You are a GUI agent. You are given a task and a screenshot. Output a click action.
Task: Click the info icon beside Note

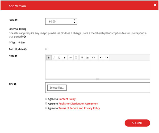[16, 56]
